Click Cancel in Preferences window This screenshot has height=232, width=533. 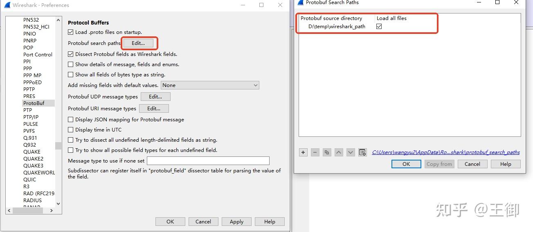coord(203,222)
